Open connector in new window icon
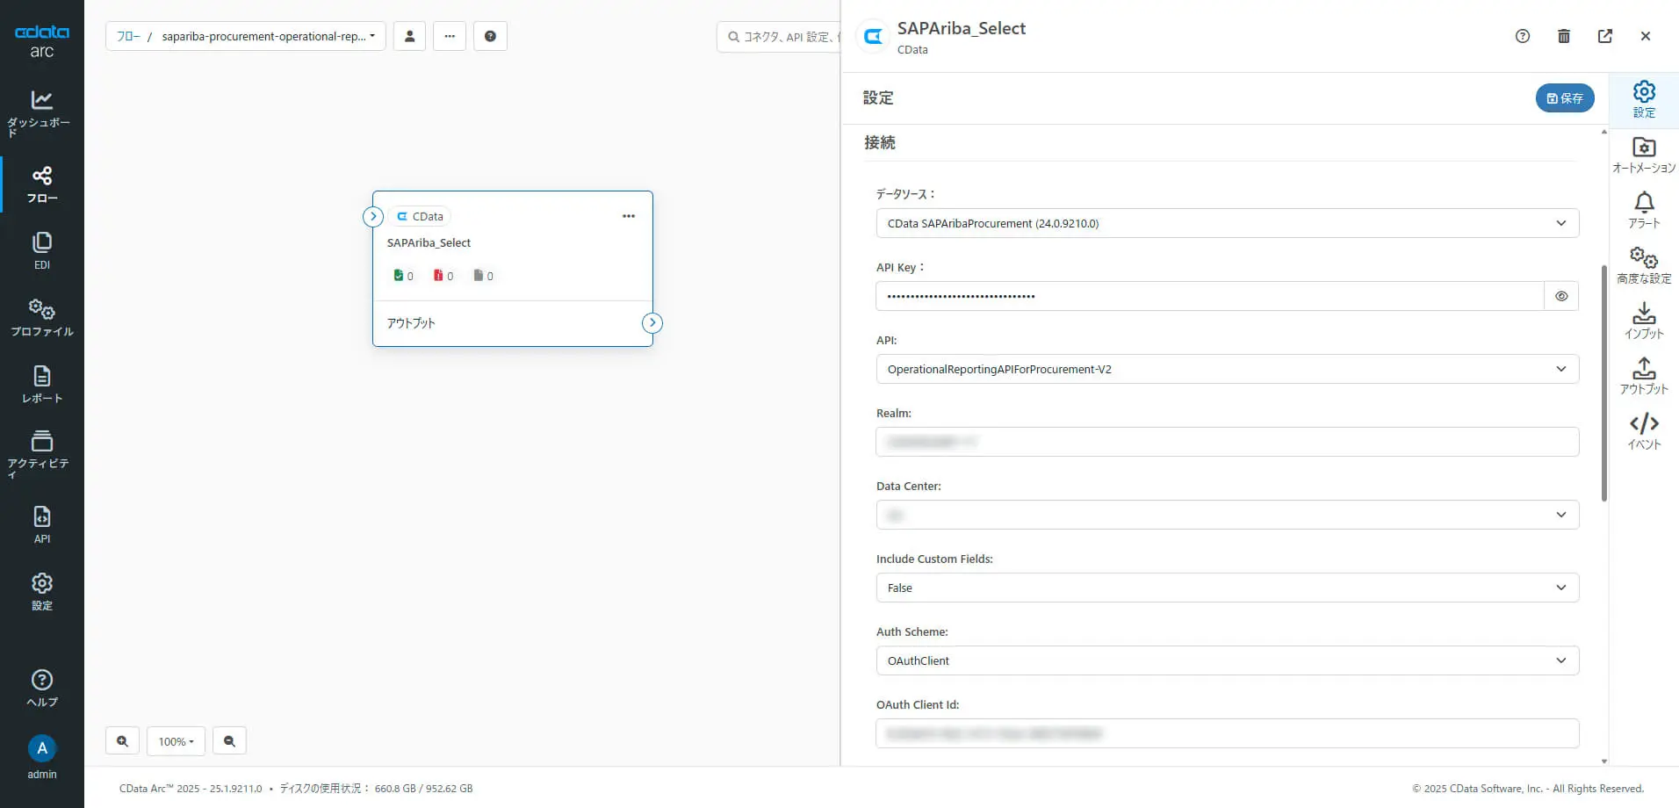The height and width of the screenshot is (808, 1679). 1604,36
